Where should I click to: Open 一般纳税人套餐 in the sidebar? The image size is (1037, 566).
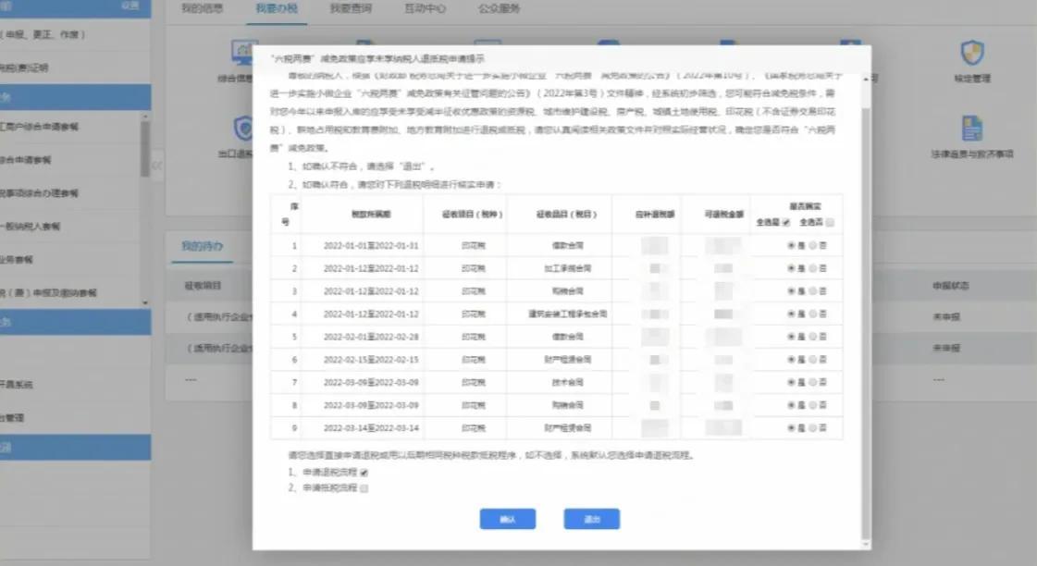coord(31,227)
